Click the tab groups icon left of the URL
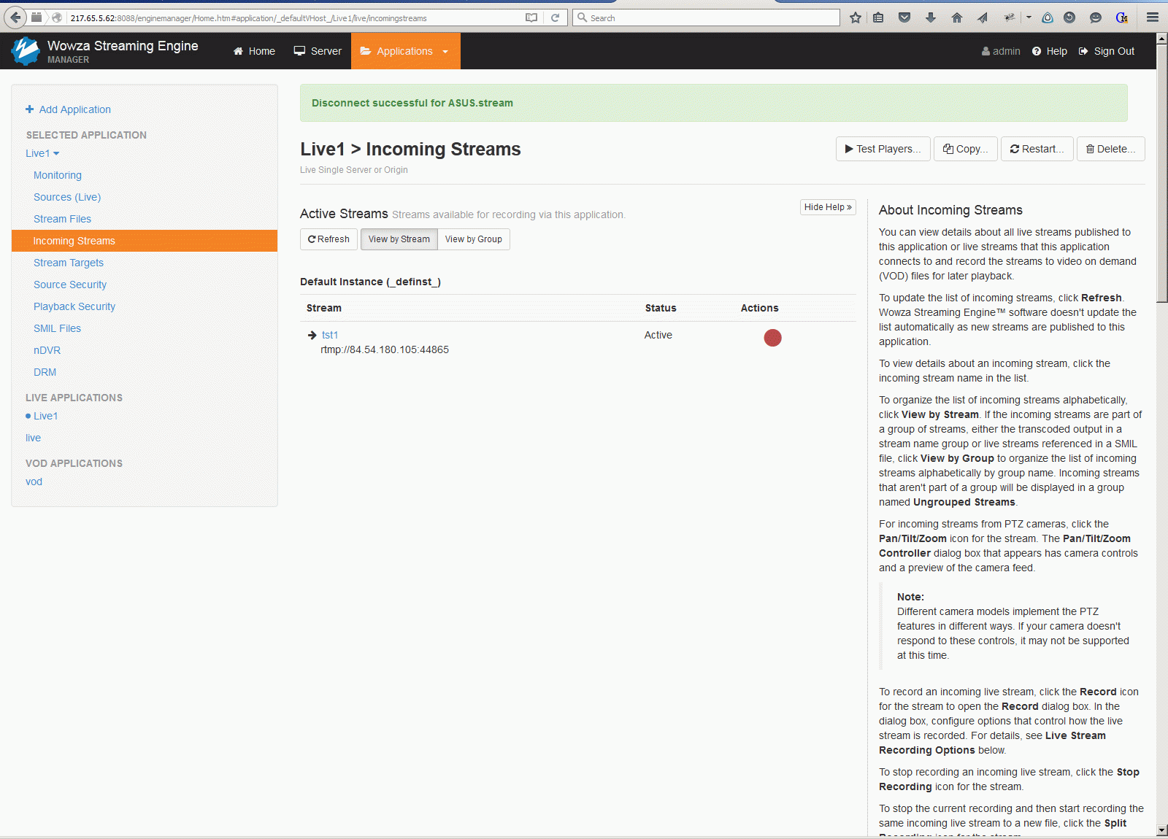 pos(36,18)
